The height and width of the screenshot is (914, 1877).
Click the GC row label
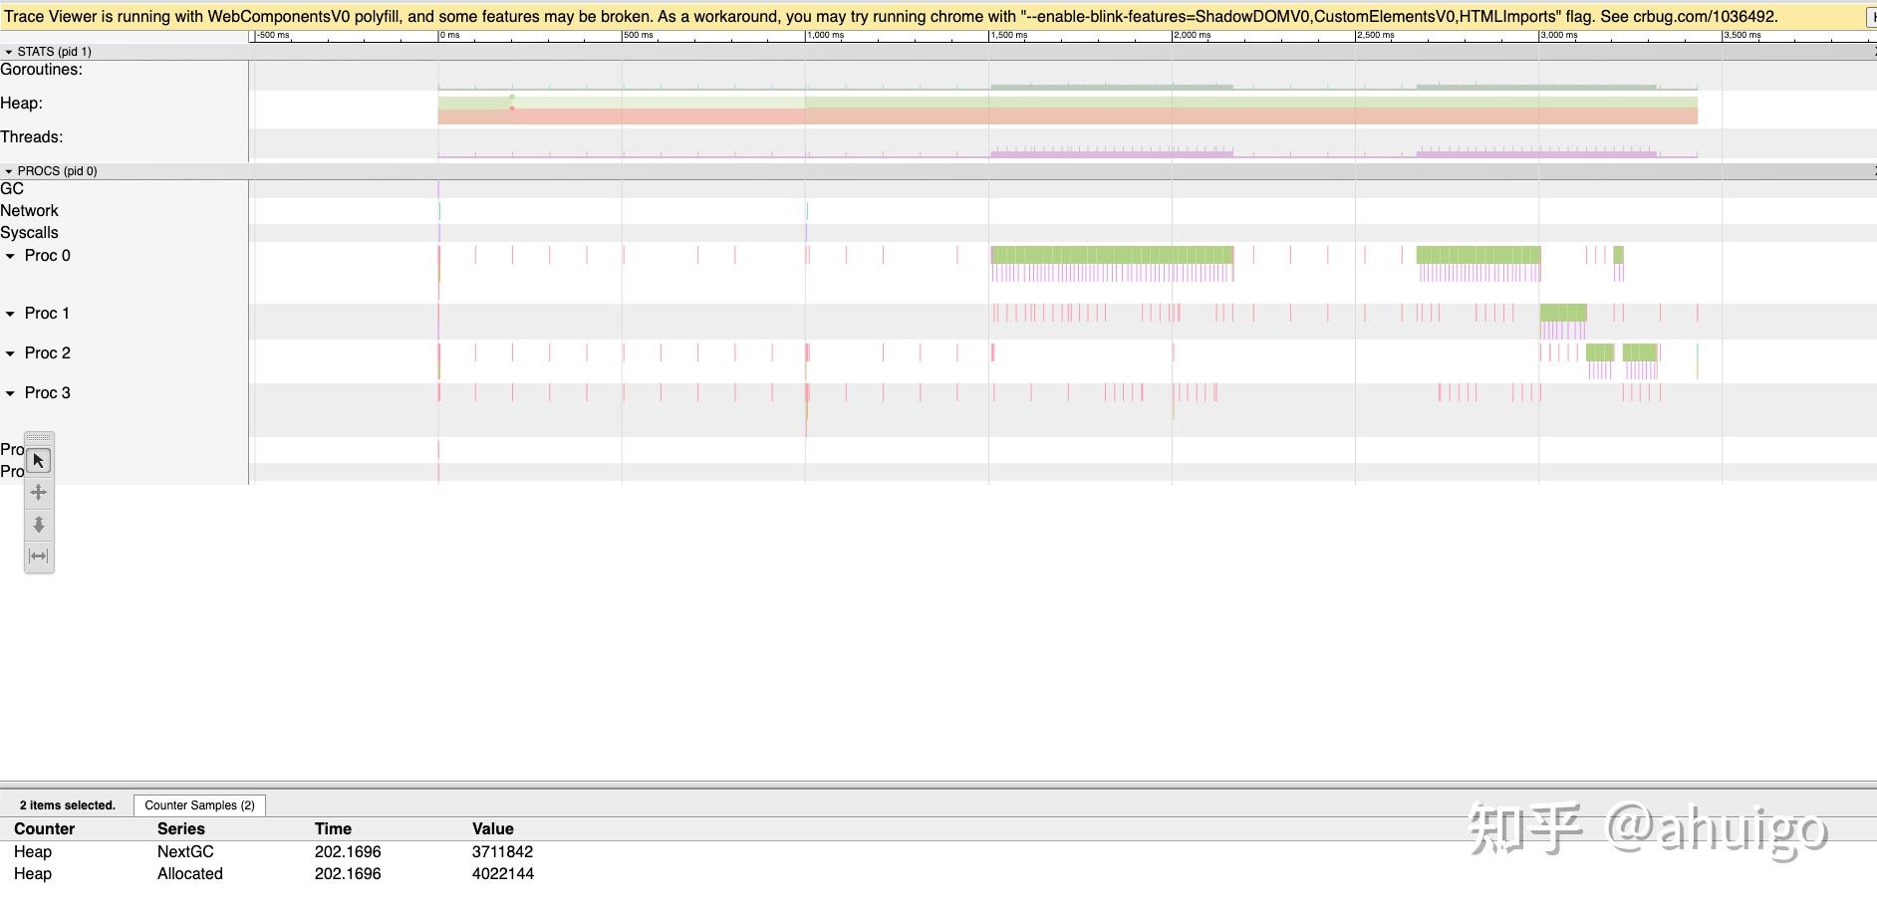12,189
